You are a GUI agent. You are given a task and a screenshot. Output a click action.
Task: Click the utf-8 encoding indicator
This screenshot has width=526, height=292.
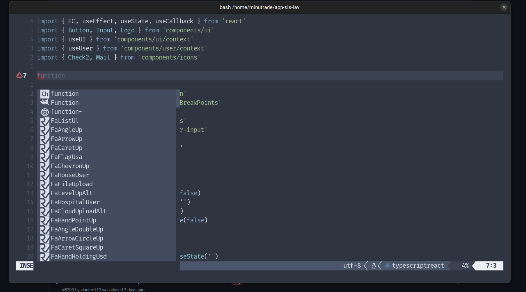(352, 266)
